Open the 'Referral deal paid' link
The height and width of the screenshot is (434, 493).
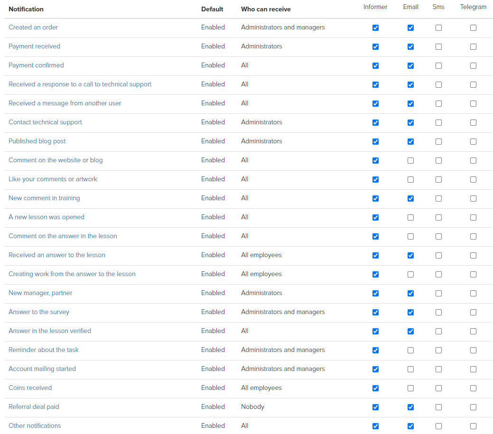(x=34, y=406)
